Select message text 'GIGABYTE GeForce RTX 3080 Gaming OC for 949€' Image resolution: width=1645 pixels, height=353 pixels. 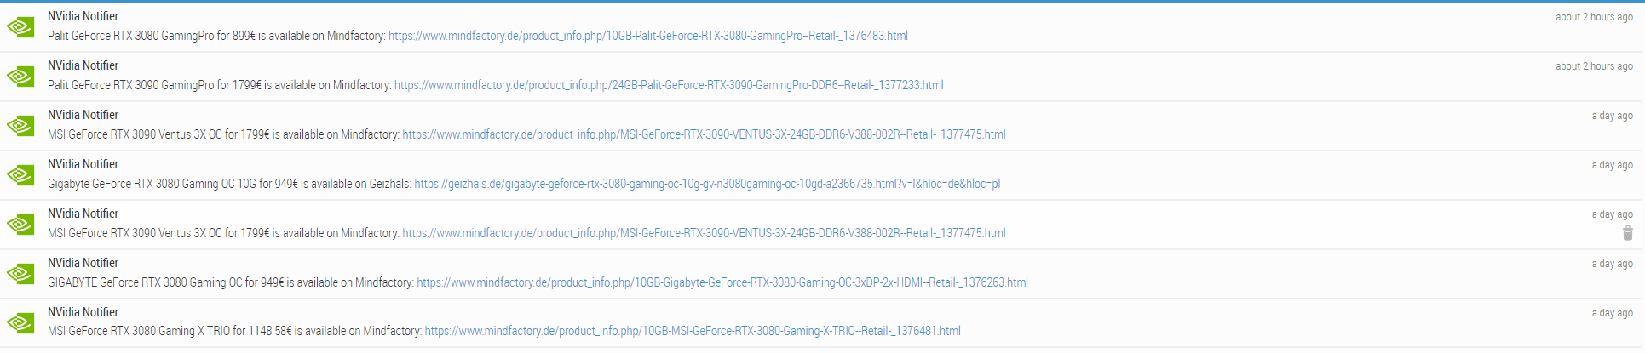click(x=170, y=282)
